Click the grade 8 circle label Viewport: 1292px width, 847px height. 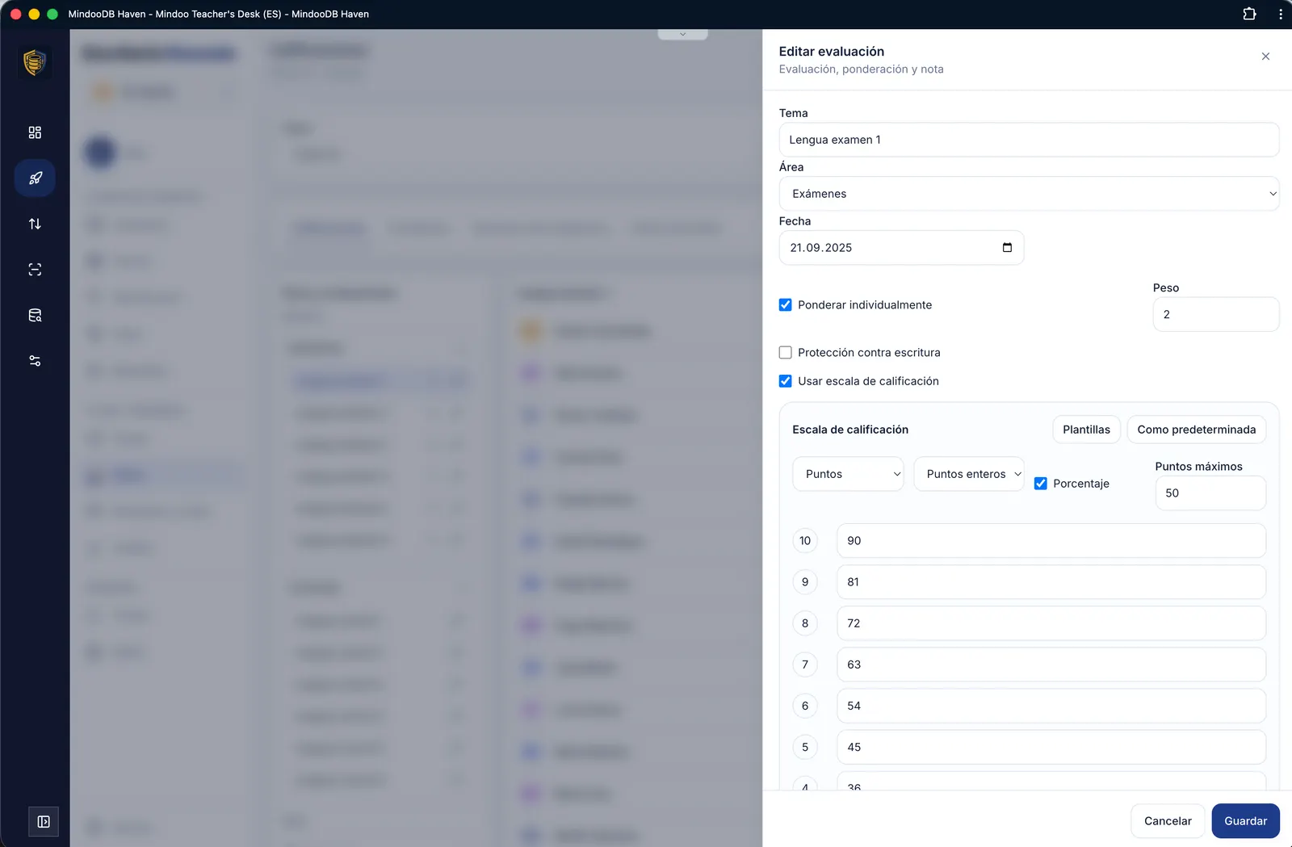click(805, 623)
